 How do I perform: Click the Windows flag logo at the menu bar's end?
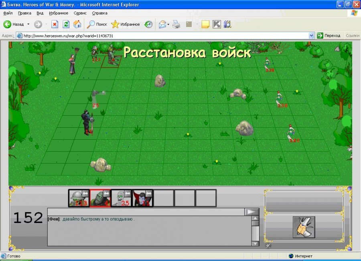(x=354, y=13)
